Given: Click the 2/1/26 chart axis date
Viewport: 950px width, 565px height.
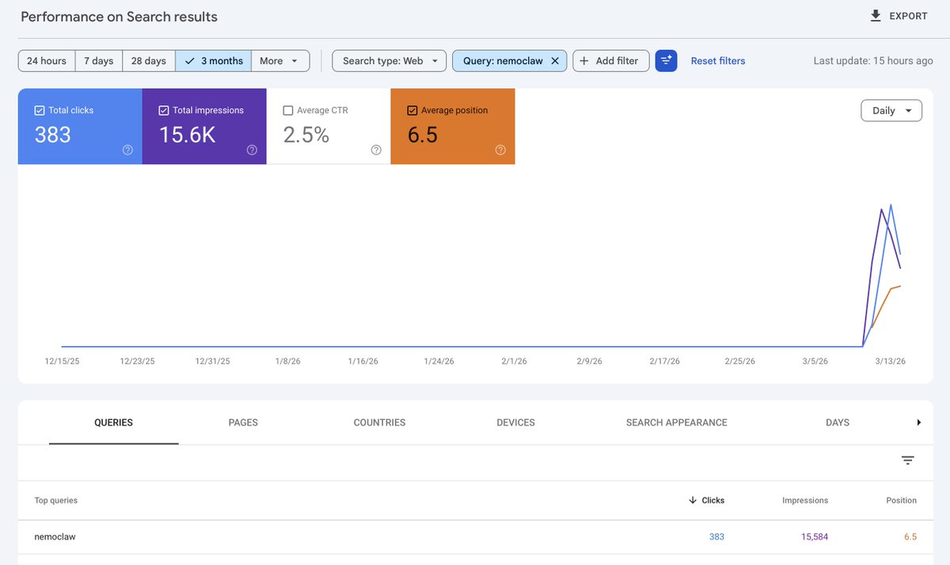Looking at the screenshot, I should [x=514, y=361].
